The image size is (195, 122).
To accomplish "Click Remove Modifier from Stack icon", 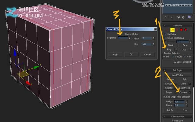I will (183, 17).
